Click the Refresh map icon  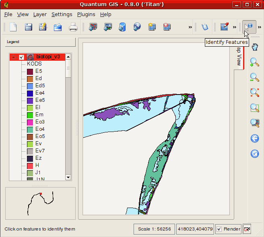(x=255, y=154)
